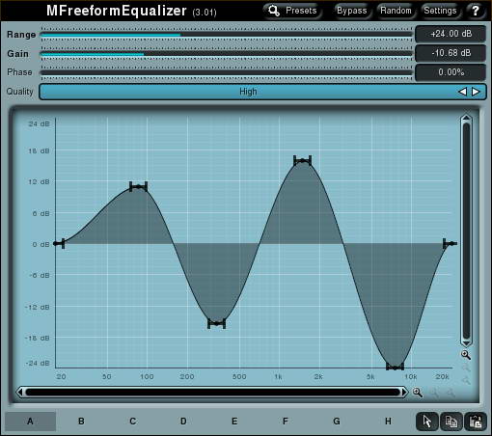Switch to preset slot E
Viewport: 492px width, 436px height.
234,421
